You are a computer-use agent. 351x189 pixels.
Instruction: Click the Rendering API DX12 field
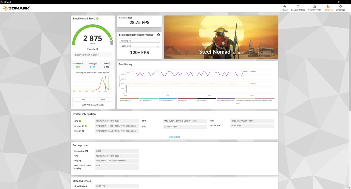(117, 151)
